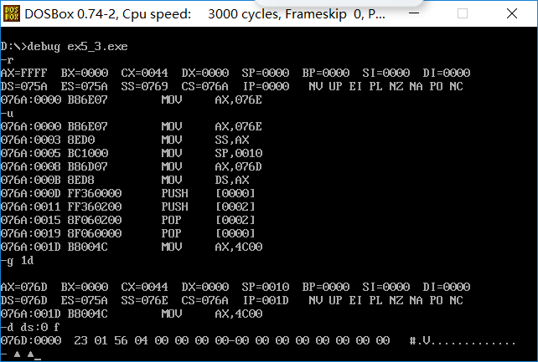Image resolution: width=538 pixels, height=362 pixels.
Task: Click the 'MOV DS,AX' instruction
Action: (x=205, y=180)
